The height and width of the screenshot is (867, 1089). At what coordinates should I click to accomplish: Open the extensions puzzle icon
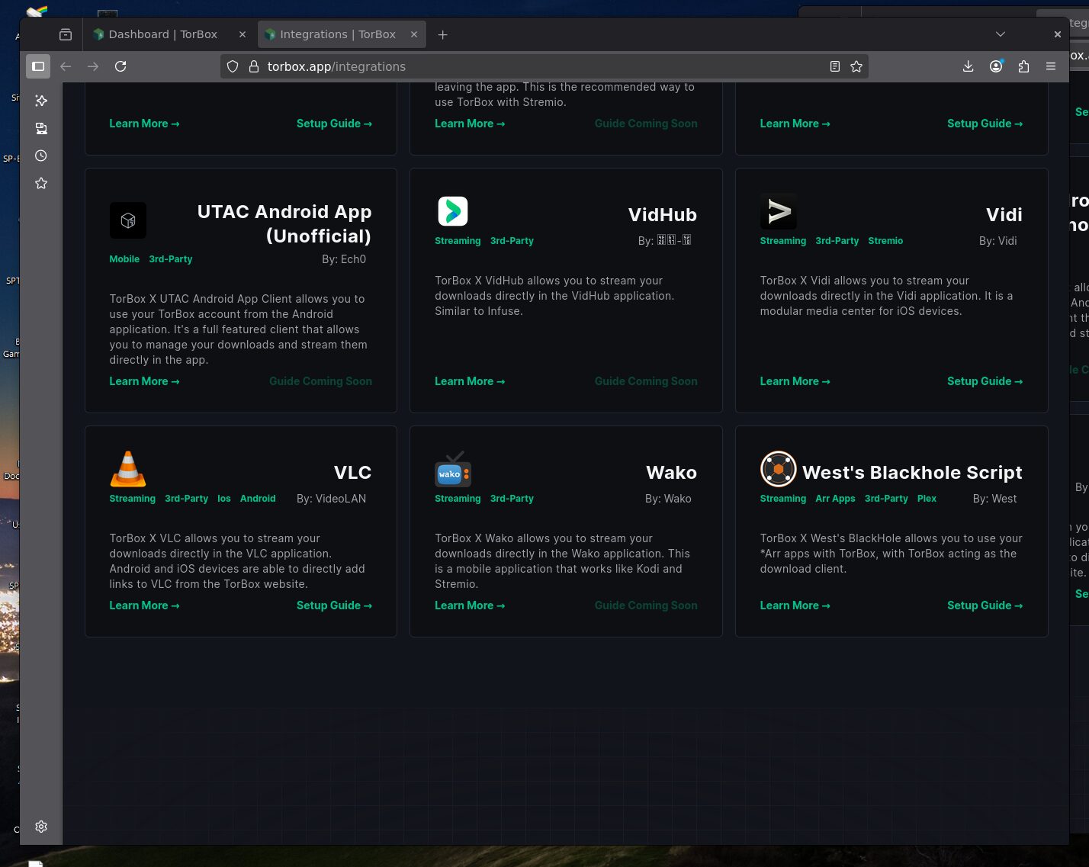[1023, 66]
